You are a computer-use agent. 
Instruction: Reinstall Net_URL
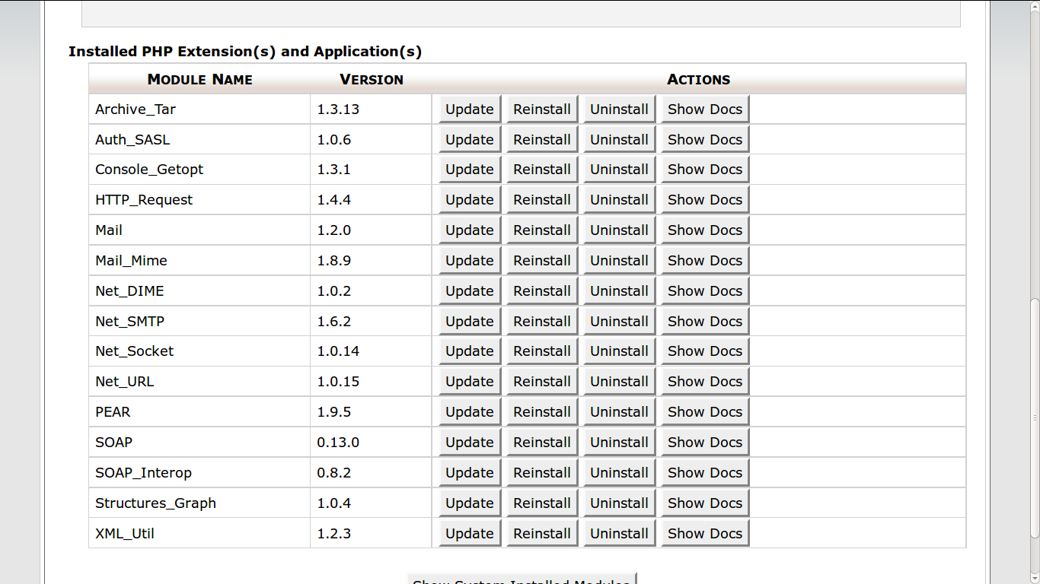pyautogui.click(x=542, y=382)
